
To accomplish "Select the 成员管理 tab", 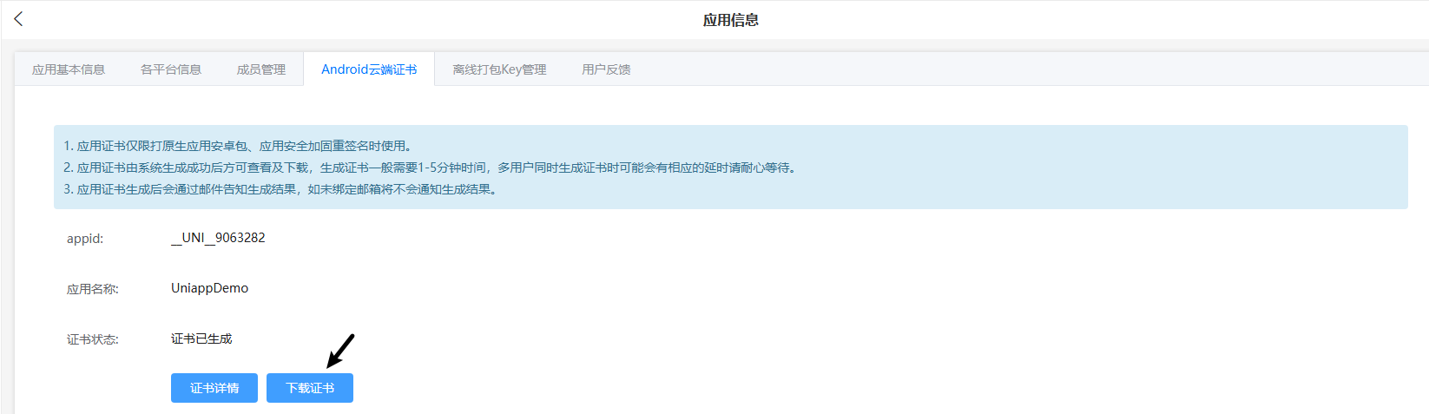I will [x=261, y=69].
